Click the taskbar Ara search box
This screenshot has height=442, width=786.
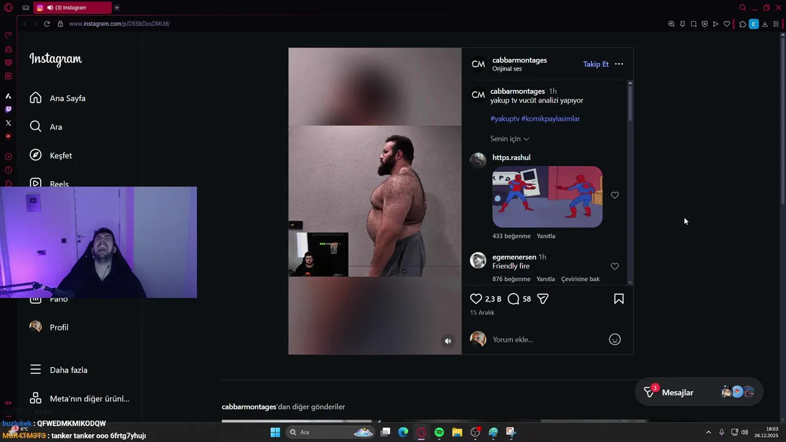[x=331, y=432]
